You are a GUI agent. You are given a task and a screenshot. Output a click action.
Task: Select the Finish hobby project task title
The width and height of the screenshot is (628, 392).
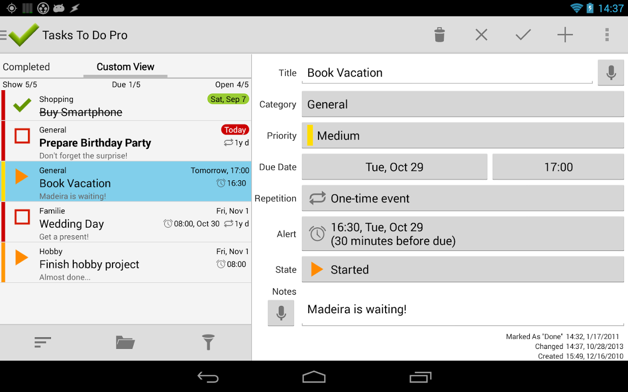[x=89, y=264]
